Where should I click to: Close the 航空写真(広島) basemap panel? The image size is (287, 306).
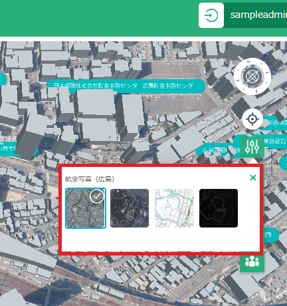253,178
